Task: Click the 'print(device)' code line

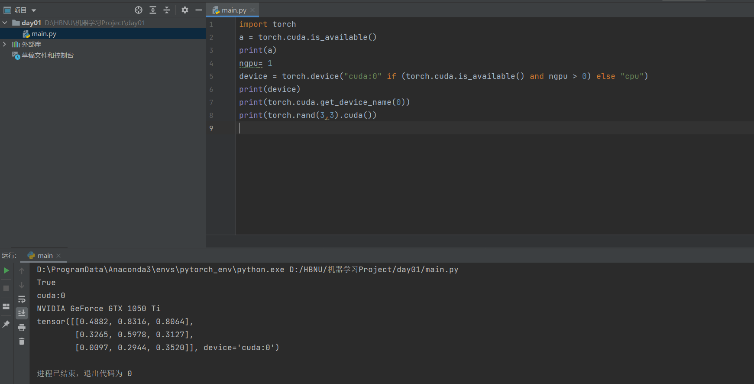Action: pos(269,89)
